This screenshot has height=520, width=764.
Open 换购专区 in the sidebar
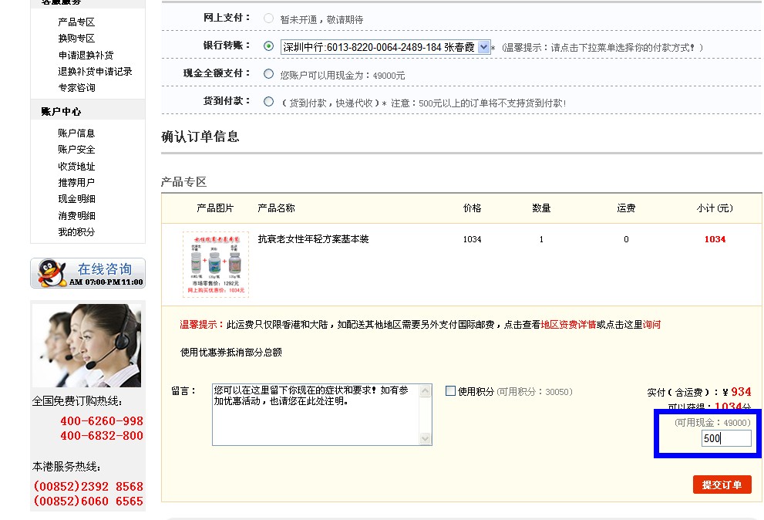[76, 38]
